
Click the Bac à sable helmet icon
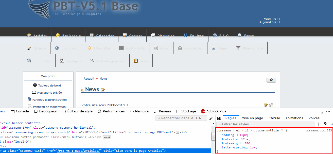(x=58, y=35)
